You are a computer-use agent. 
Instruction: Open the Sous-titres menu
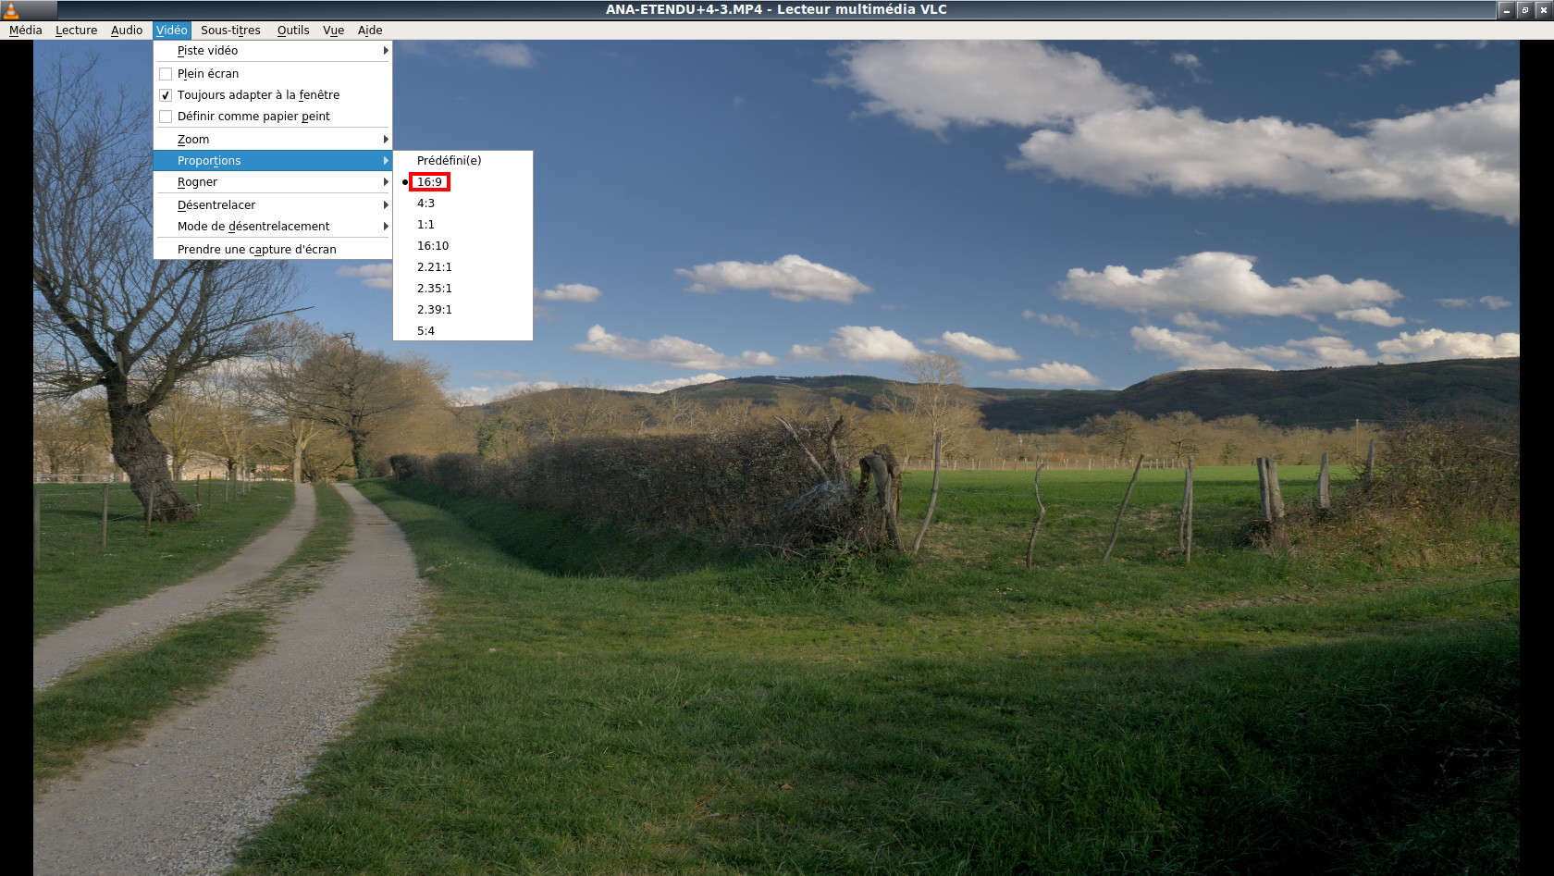tap(230, 31)
